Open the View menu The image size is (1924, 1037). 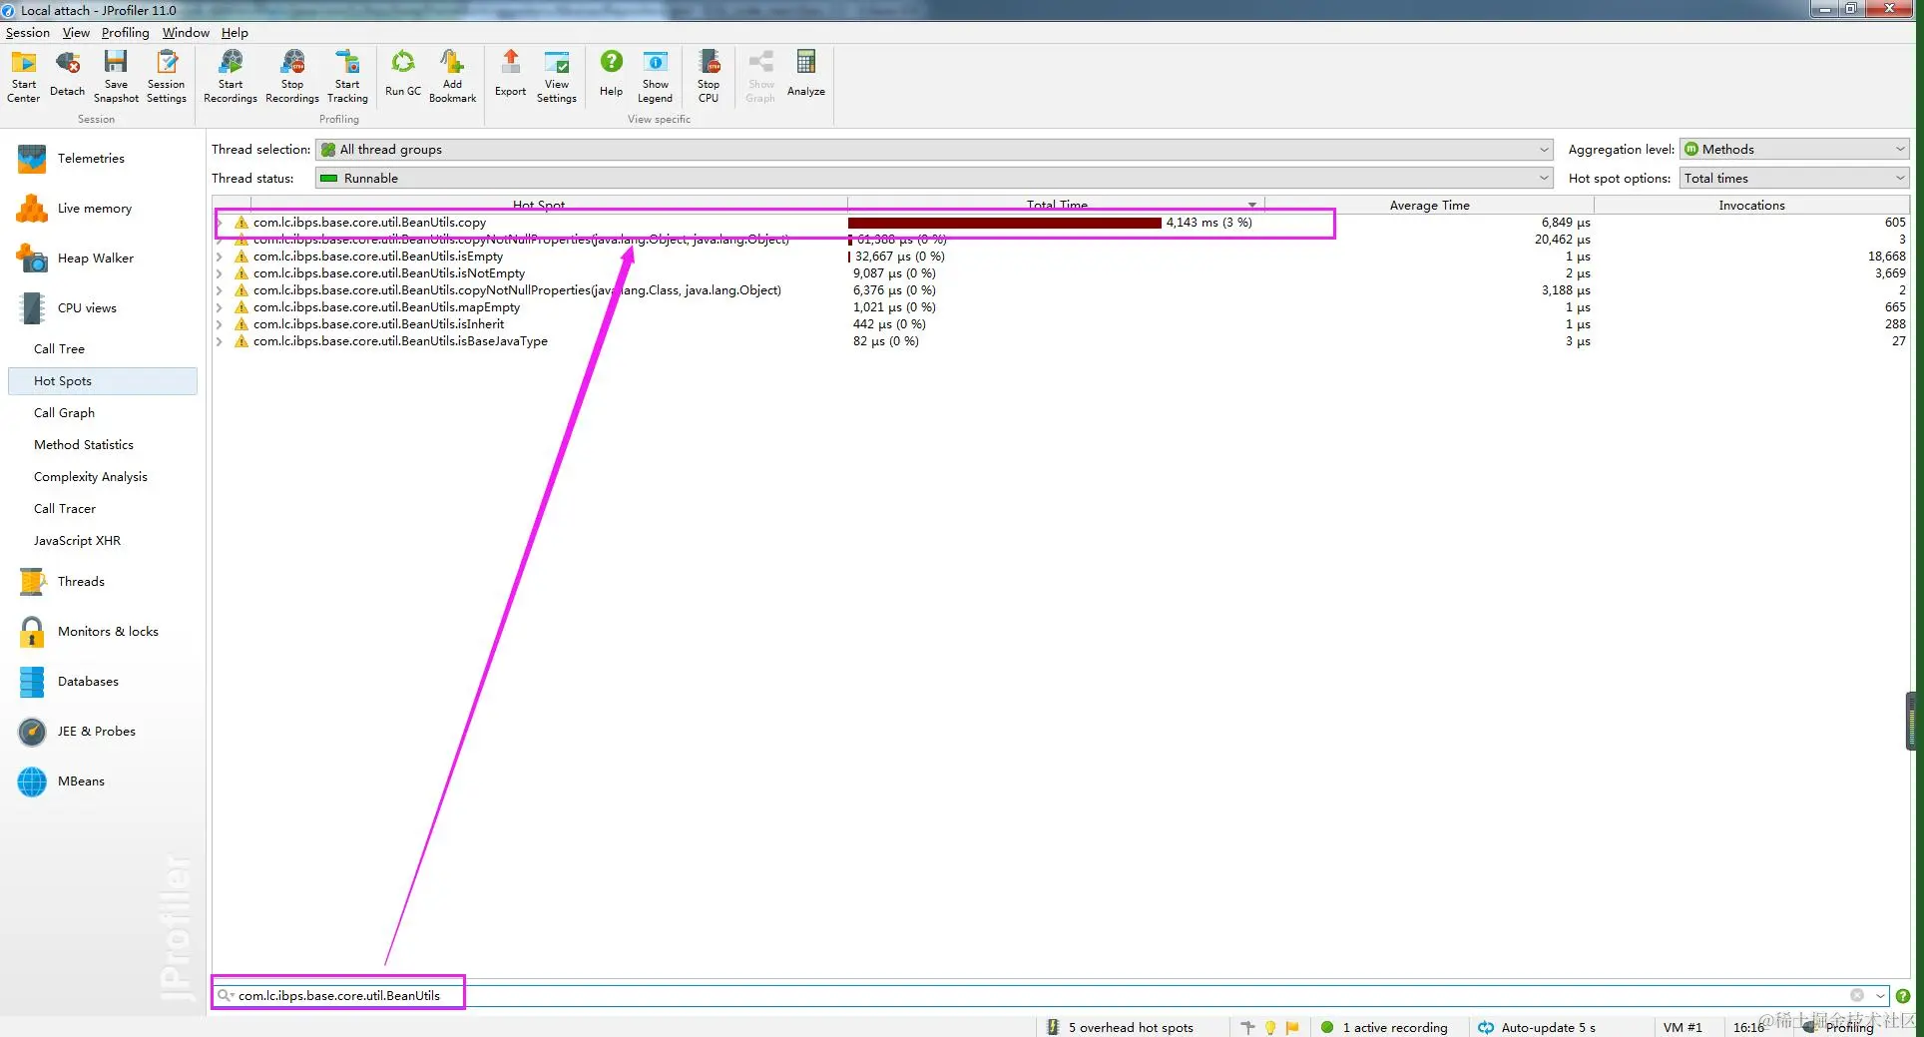tap(76, 33)
